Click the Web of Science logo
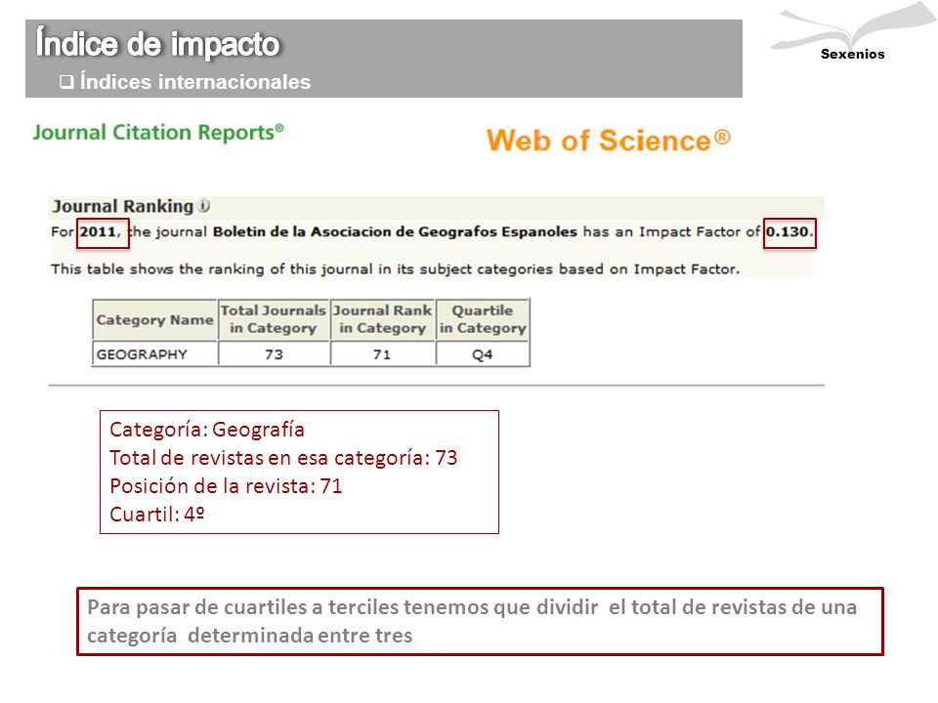 [x=609, y=141]
